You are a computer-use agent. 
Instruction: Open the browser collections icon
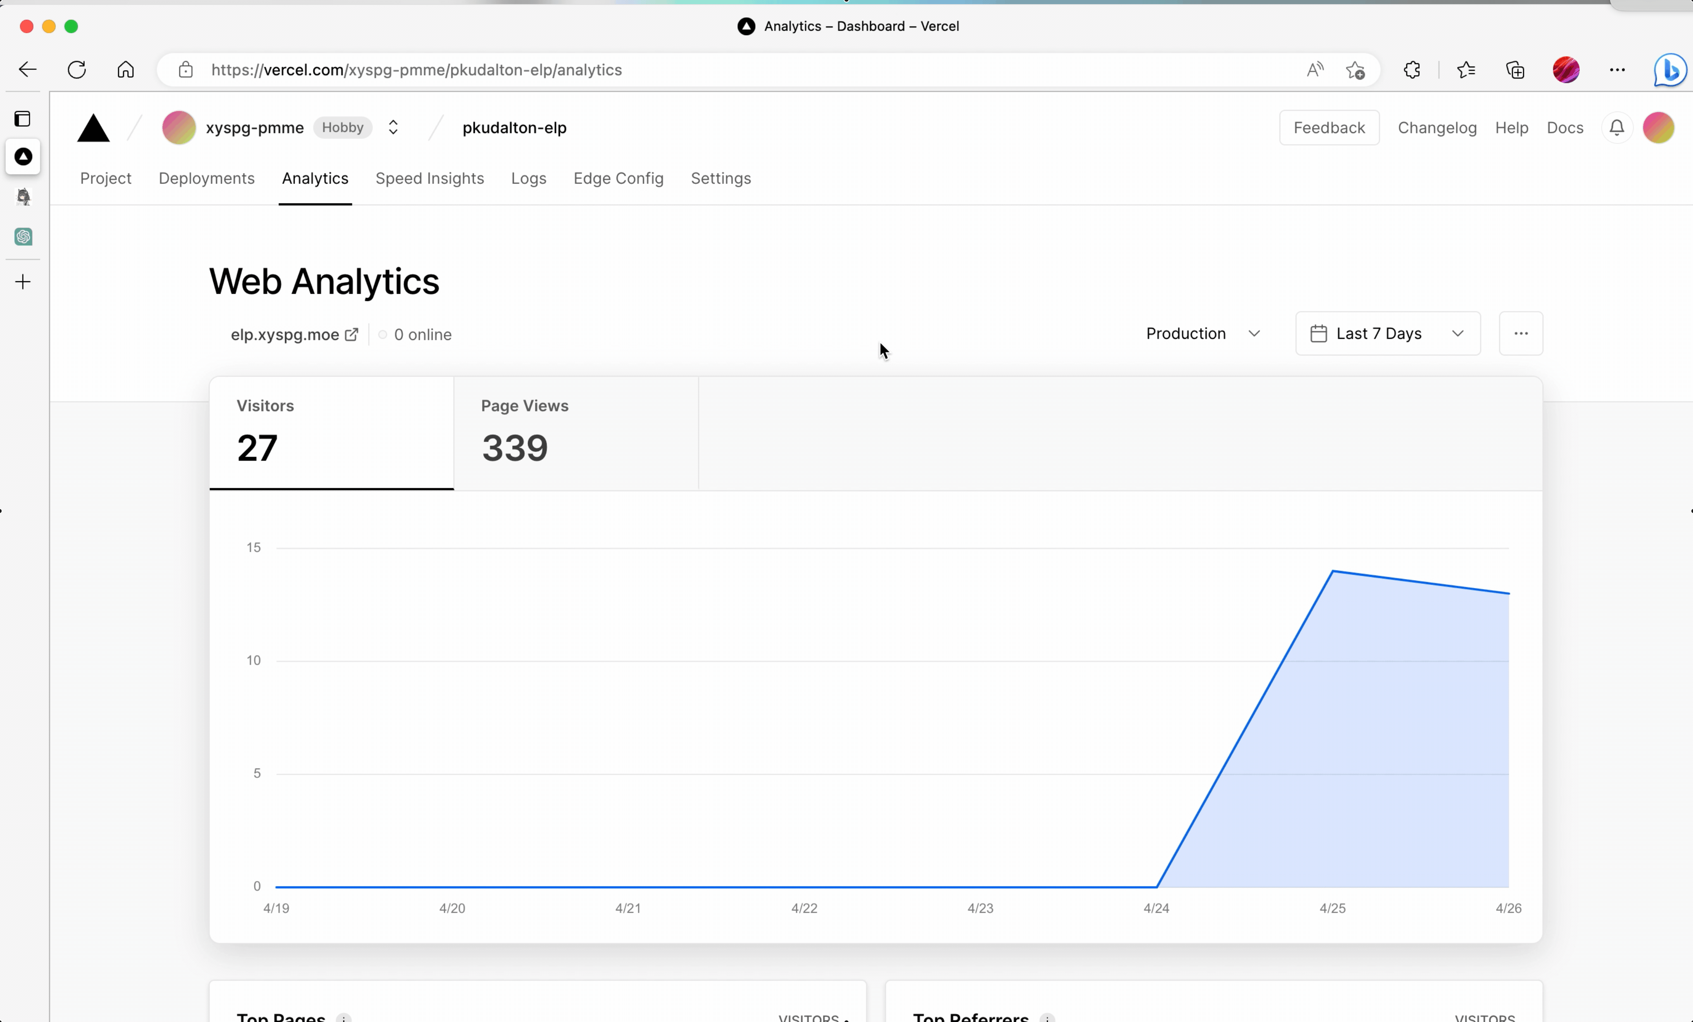click(x=1515, y=70)
